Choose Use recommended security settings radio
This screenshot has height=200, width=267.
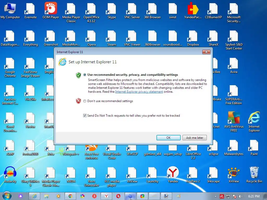(x=85, y=75)
